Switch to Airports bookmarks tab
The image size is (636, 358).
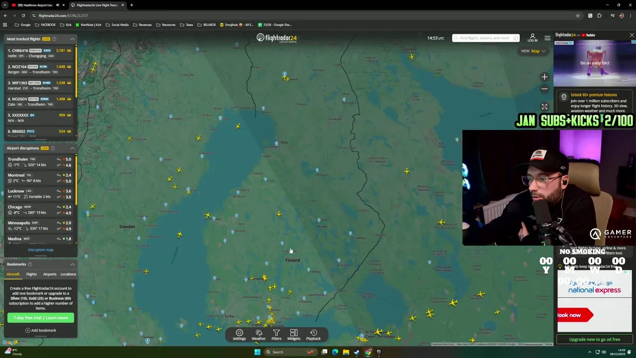pos(50,274)
